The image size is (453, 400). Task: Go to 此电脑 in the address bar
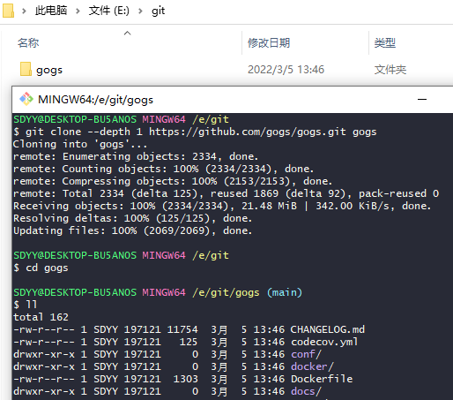point(51,11)
